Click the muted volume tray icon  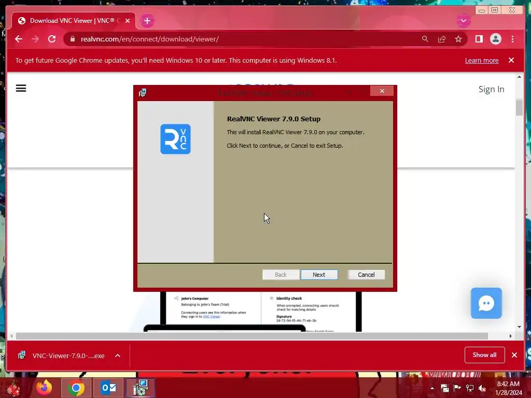point(482,388)
